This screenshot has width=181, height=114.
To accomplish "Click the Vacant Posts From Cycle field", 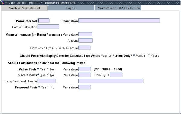I will [x=116, y=75].
